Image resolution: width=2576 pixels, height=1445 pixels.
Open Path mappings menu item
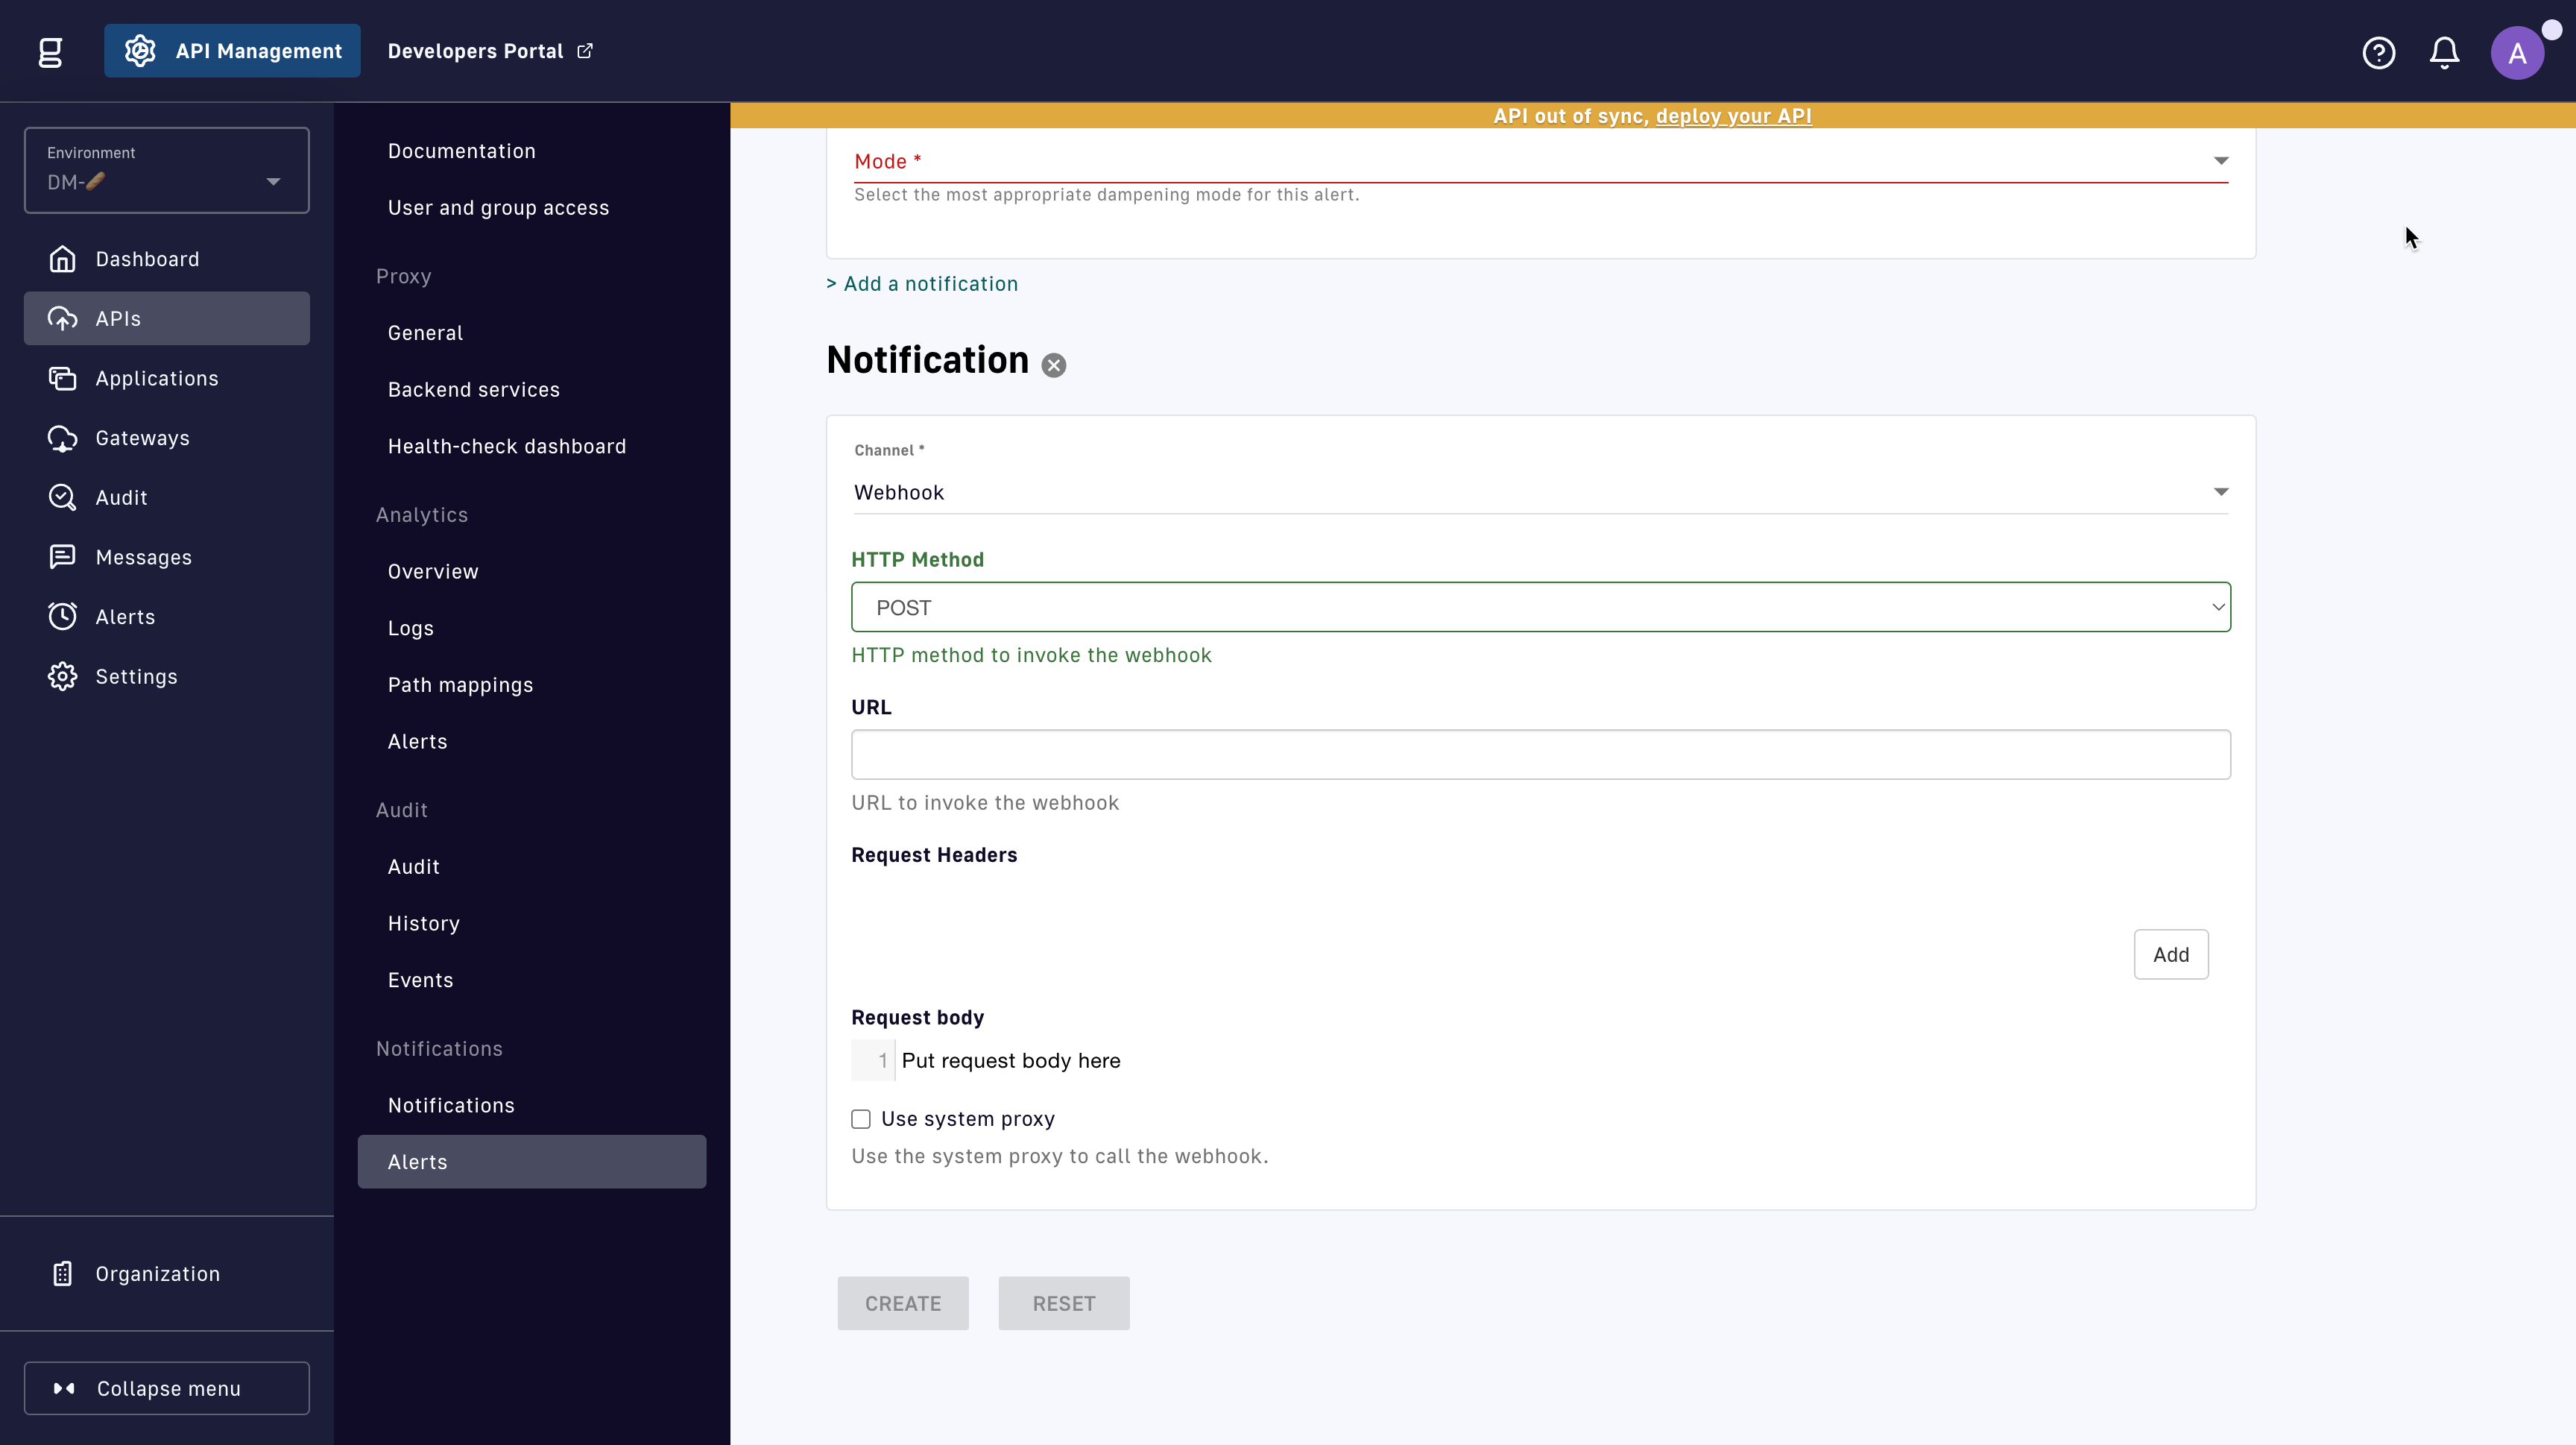click(460, 685)
